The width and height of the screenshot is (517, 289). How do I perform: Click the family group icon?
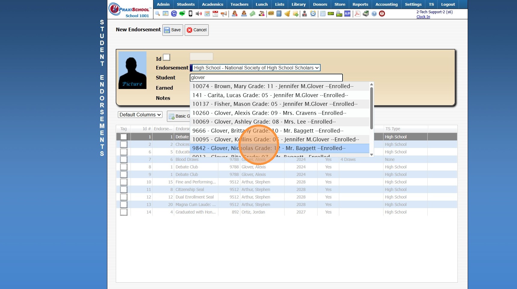262,14
